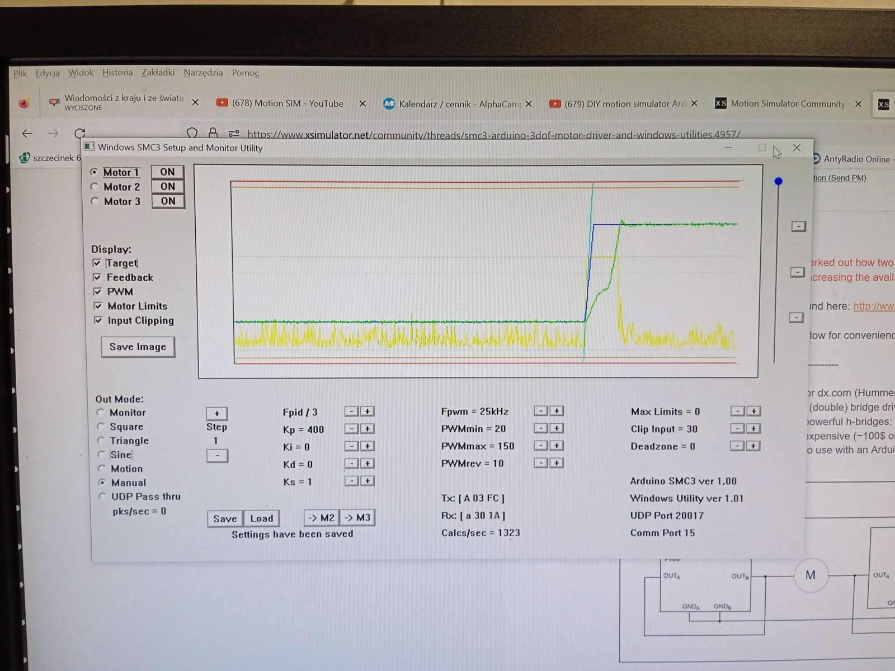This screenshot has height=671, width=895.
Task: Increase Ks value with plus
Action: [x=367, y=481]
